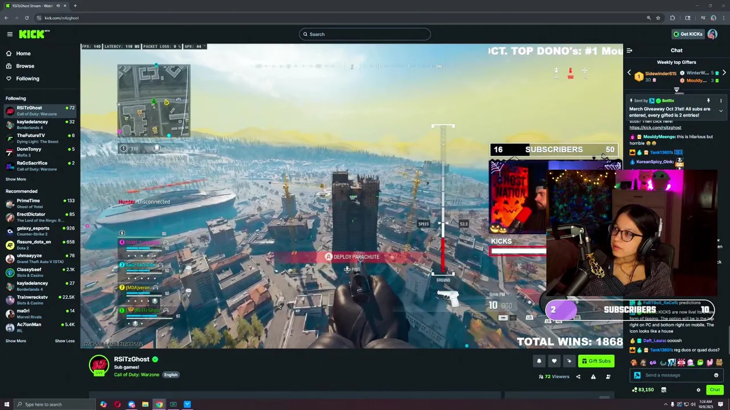Screen dimensions: 730x410
Task: Click the KICK logo
Action: point(34,34)
